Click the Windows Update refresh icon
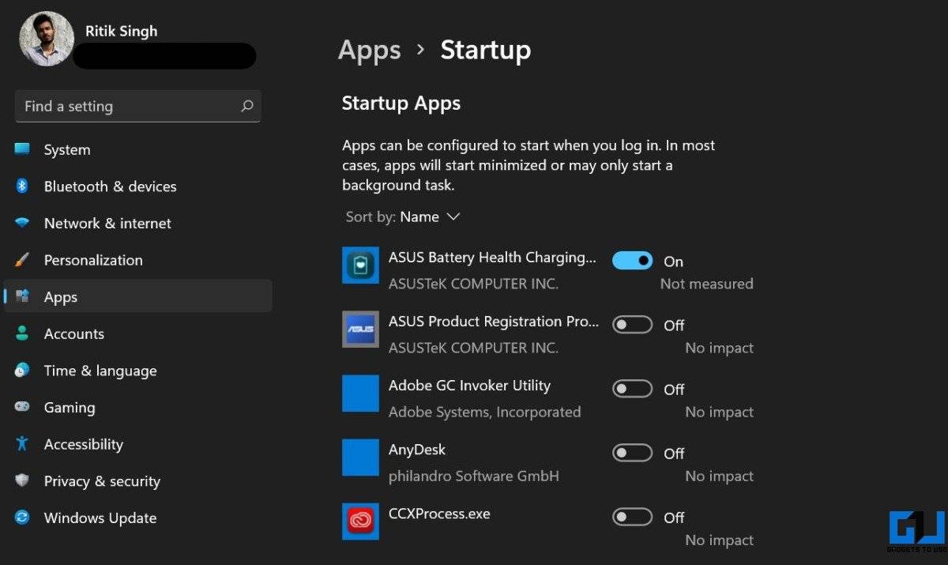The height and width of the screenshot is (565, 948). click(22, 518)
